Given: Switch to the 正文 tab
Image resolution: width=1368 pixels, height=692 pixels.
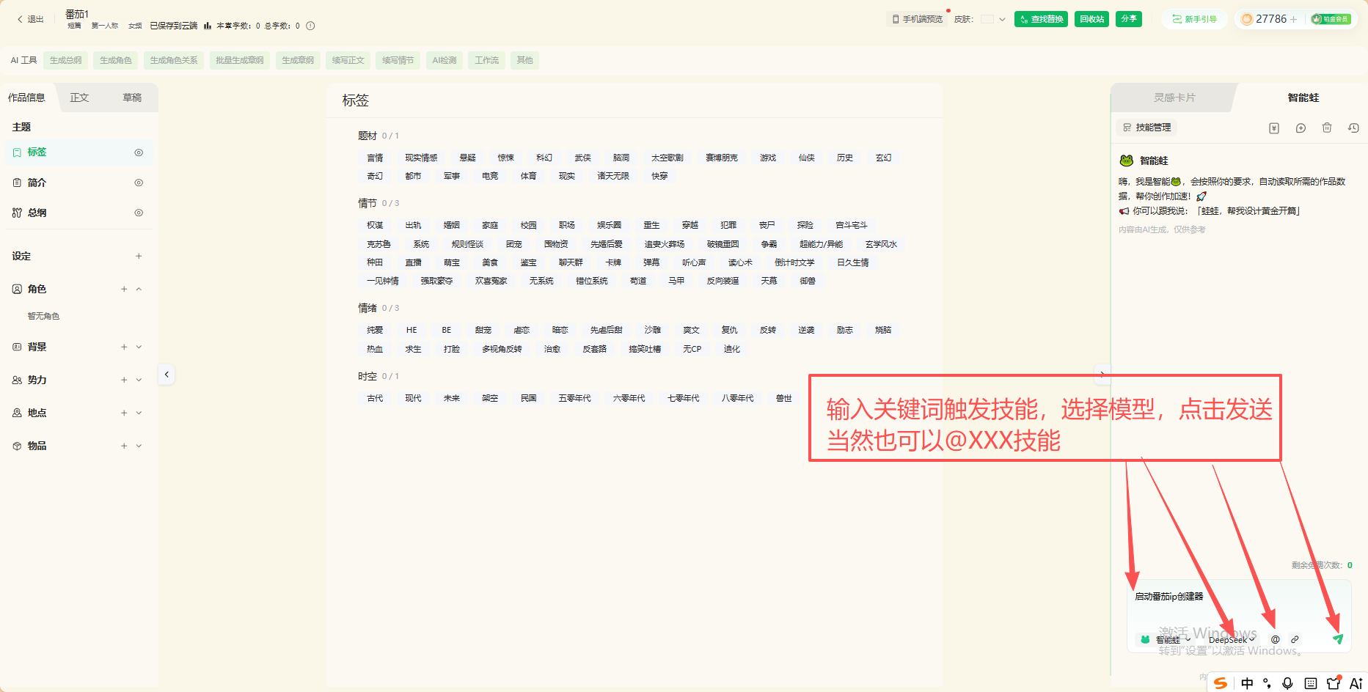Looking at the screenshot, I should click(79, 97).
